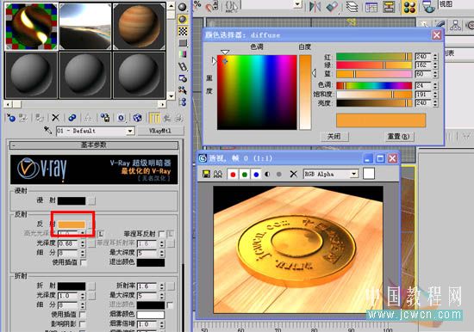The width and height of the screenshot is (474, 332).
Task: Check the 使用插值 box under reflection
Action: click(83, 262)
